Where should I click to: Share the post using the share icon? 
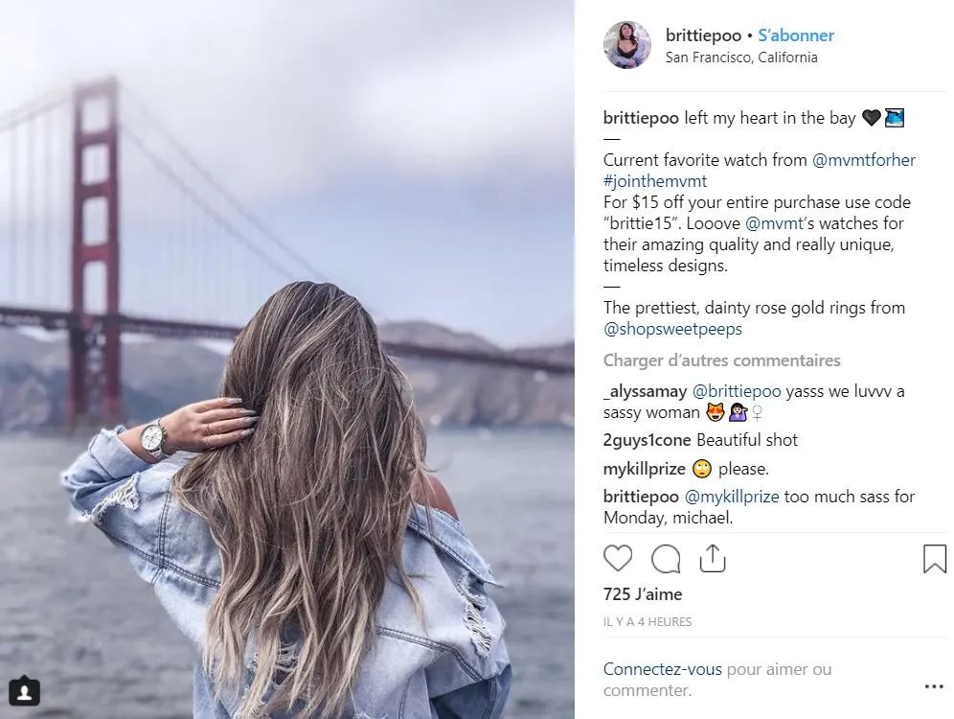point(713,558)
